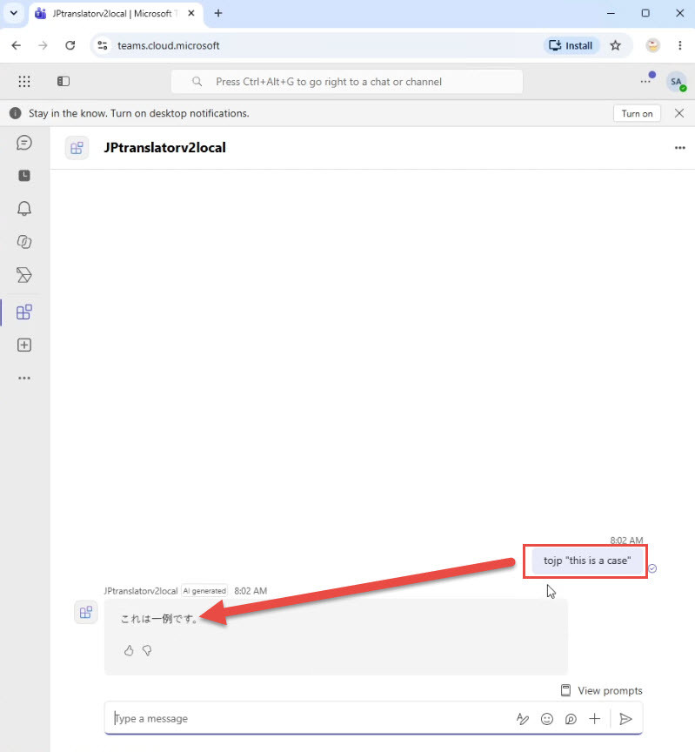Open the Viva Engage sidebar icon
The height and width of the screenshot is (752, 695).
coord(24,275)
